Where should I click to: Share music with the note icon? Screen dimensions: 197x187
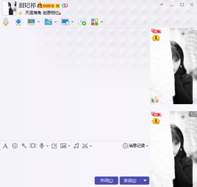click(x=76, y=146)
